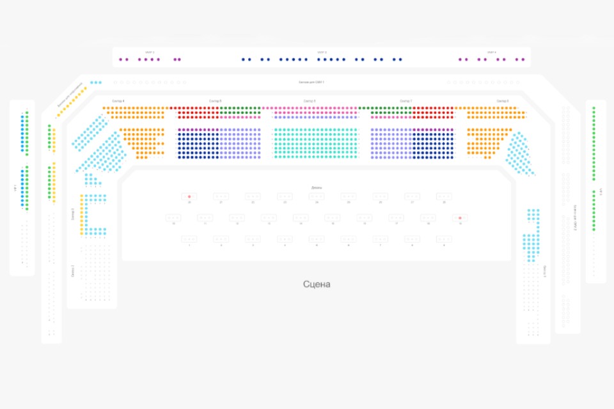Viewport: 614px width, 409px height.
Task: Select sofa table 24 in the top row
Action: coord(317,196)
